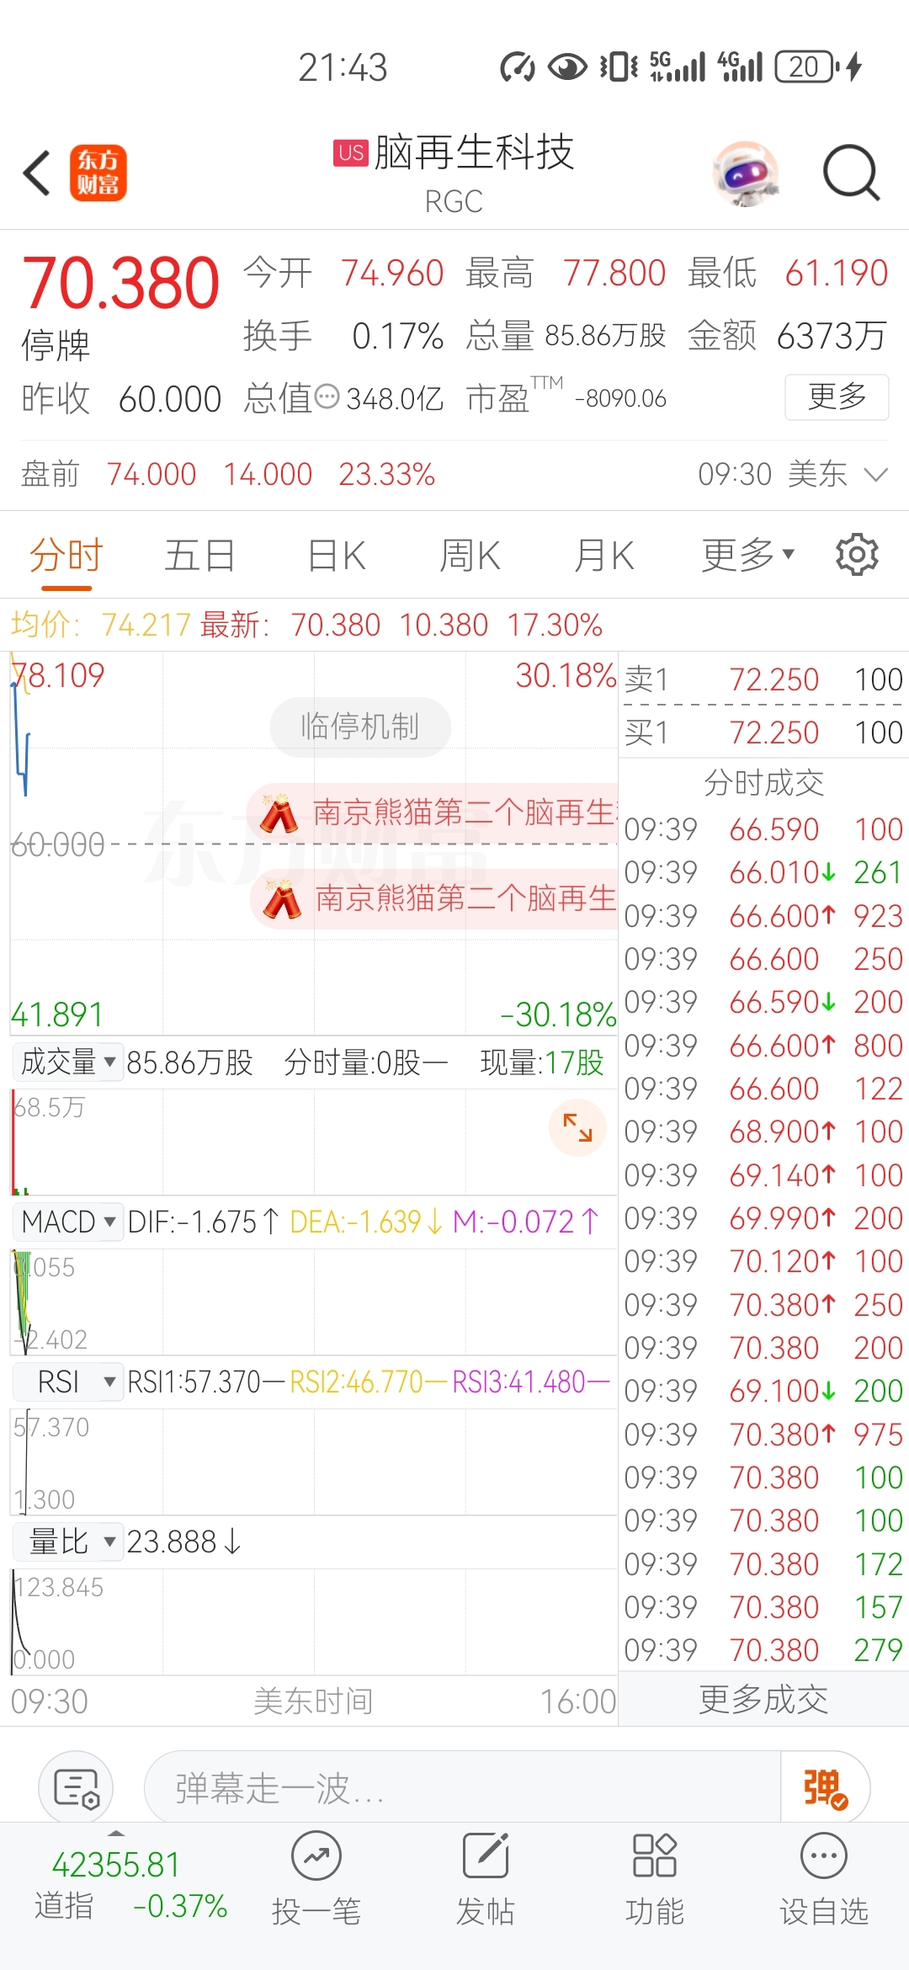The image size is (909, 1970).
Task: Expand chart to fullscreen with orange arrows icon
Action: click(577, 1127)
